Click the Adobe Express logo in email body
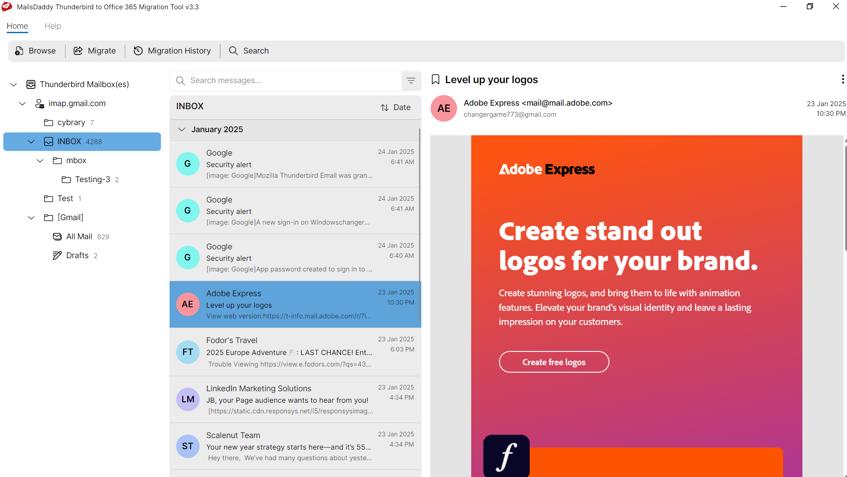847x477 pixels. click(x=547, y=169)
